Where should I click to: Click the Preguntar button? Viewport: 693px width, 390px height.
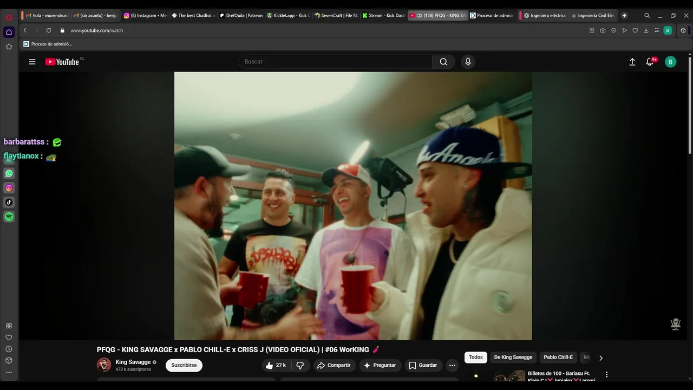coord(380,365)
